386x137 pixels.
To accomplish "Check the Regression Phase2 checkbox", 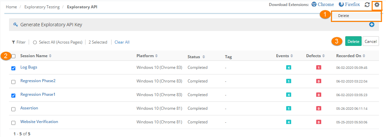I will 13,82.
